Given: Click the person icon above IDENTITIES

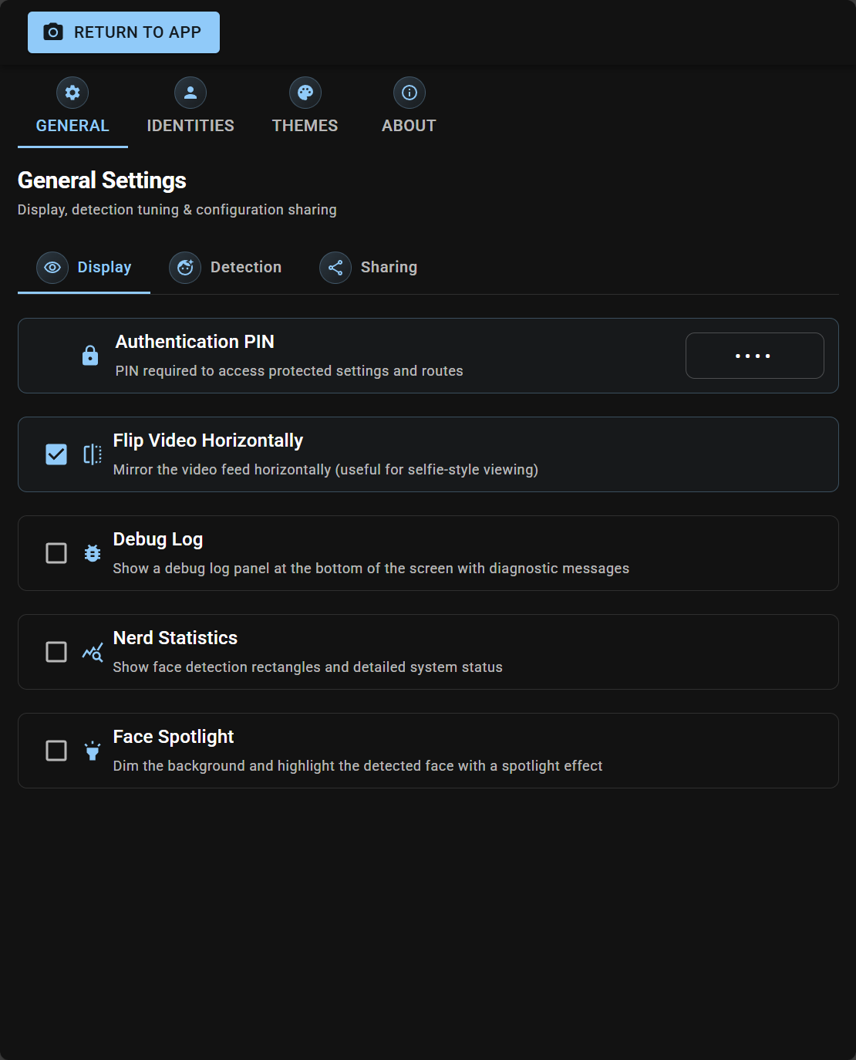Looking at the screenshot, I should point(190,92).
